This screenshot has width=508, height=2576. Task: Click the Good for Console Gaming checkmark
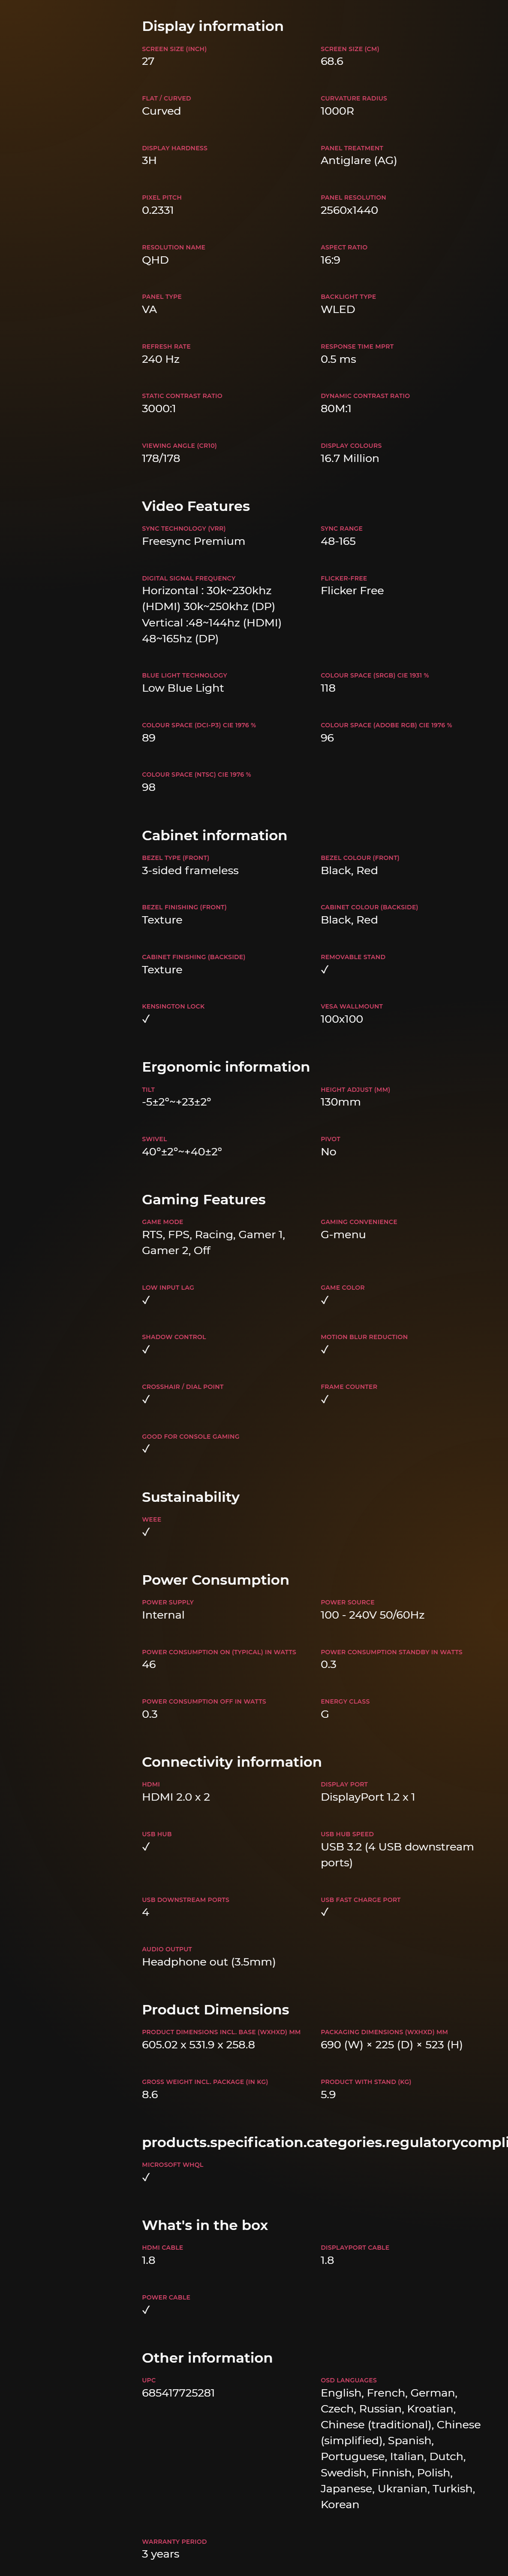(x=146, y=1449)
